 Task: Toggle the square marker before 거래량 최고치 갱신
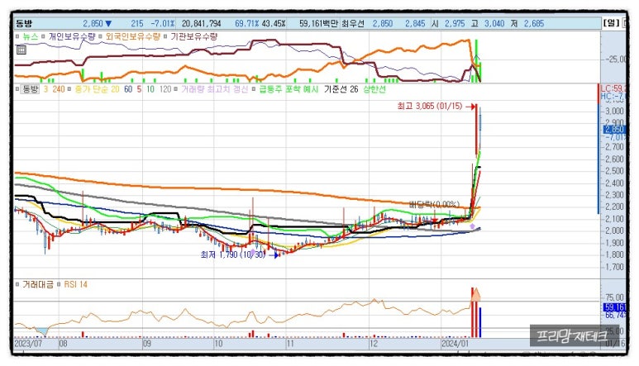(176, 88)
